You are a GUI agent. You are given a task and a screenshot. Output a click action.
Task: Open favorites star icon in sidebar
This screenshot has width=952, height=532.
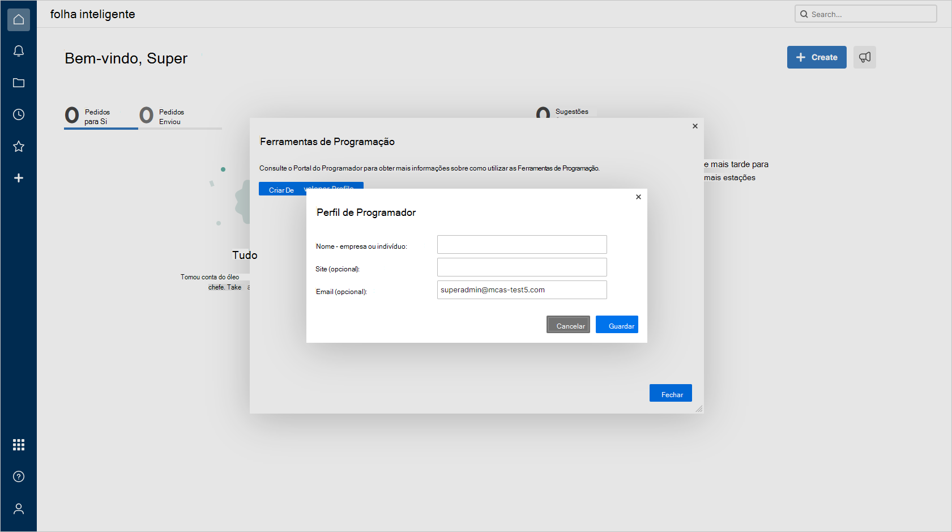coord(19,147)
